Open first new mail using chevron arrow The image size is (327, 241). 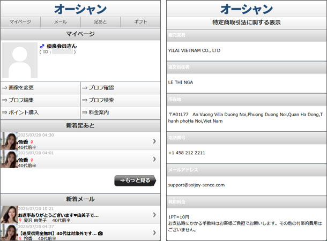[154, 214]
